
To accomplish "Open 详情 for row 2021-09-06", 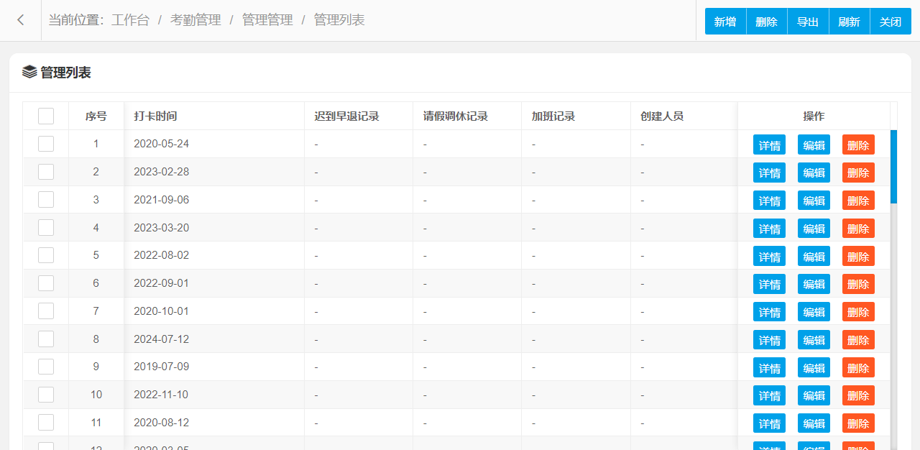I will pos(769,201).
